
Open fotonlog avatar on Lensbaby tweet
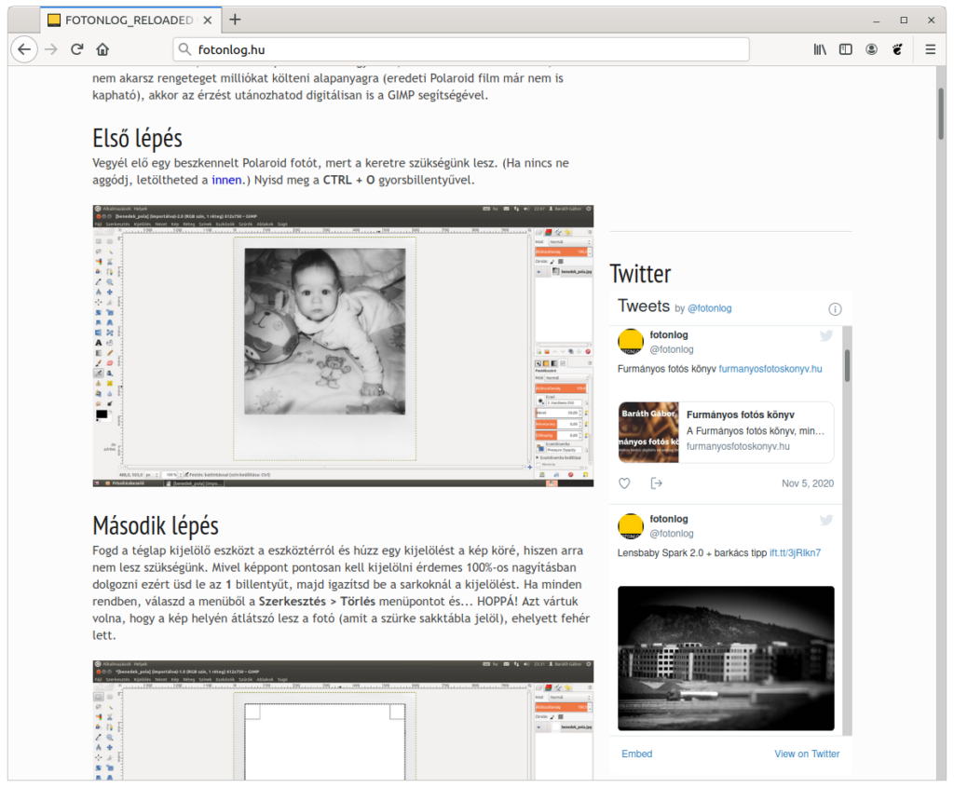(631, 525)
